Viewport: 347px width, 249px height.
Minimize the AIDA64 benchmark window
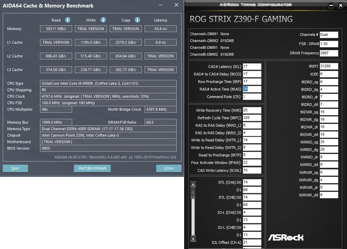click(x=161, y=5)
